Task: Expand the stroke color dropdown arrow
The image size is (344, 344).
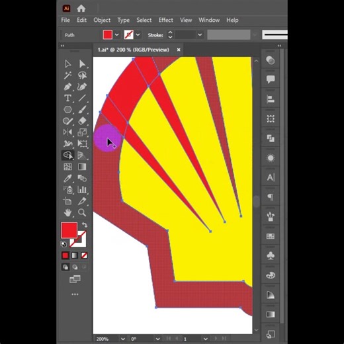Action: 138,35
